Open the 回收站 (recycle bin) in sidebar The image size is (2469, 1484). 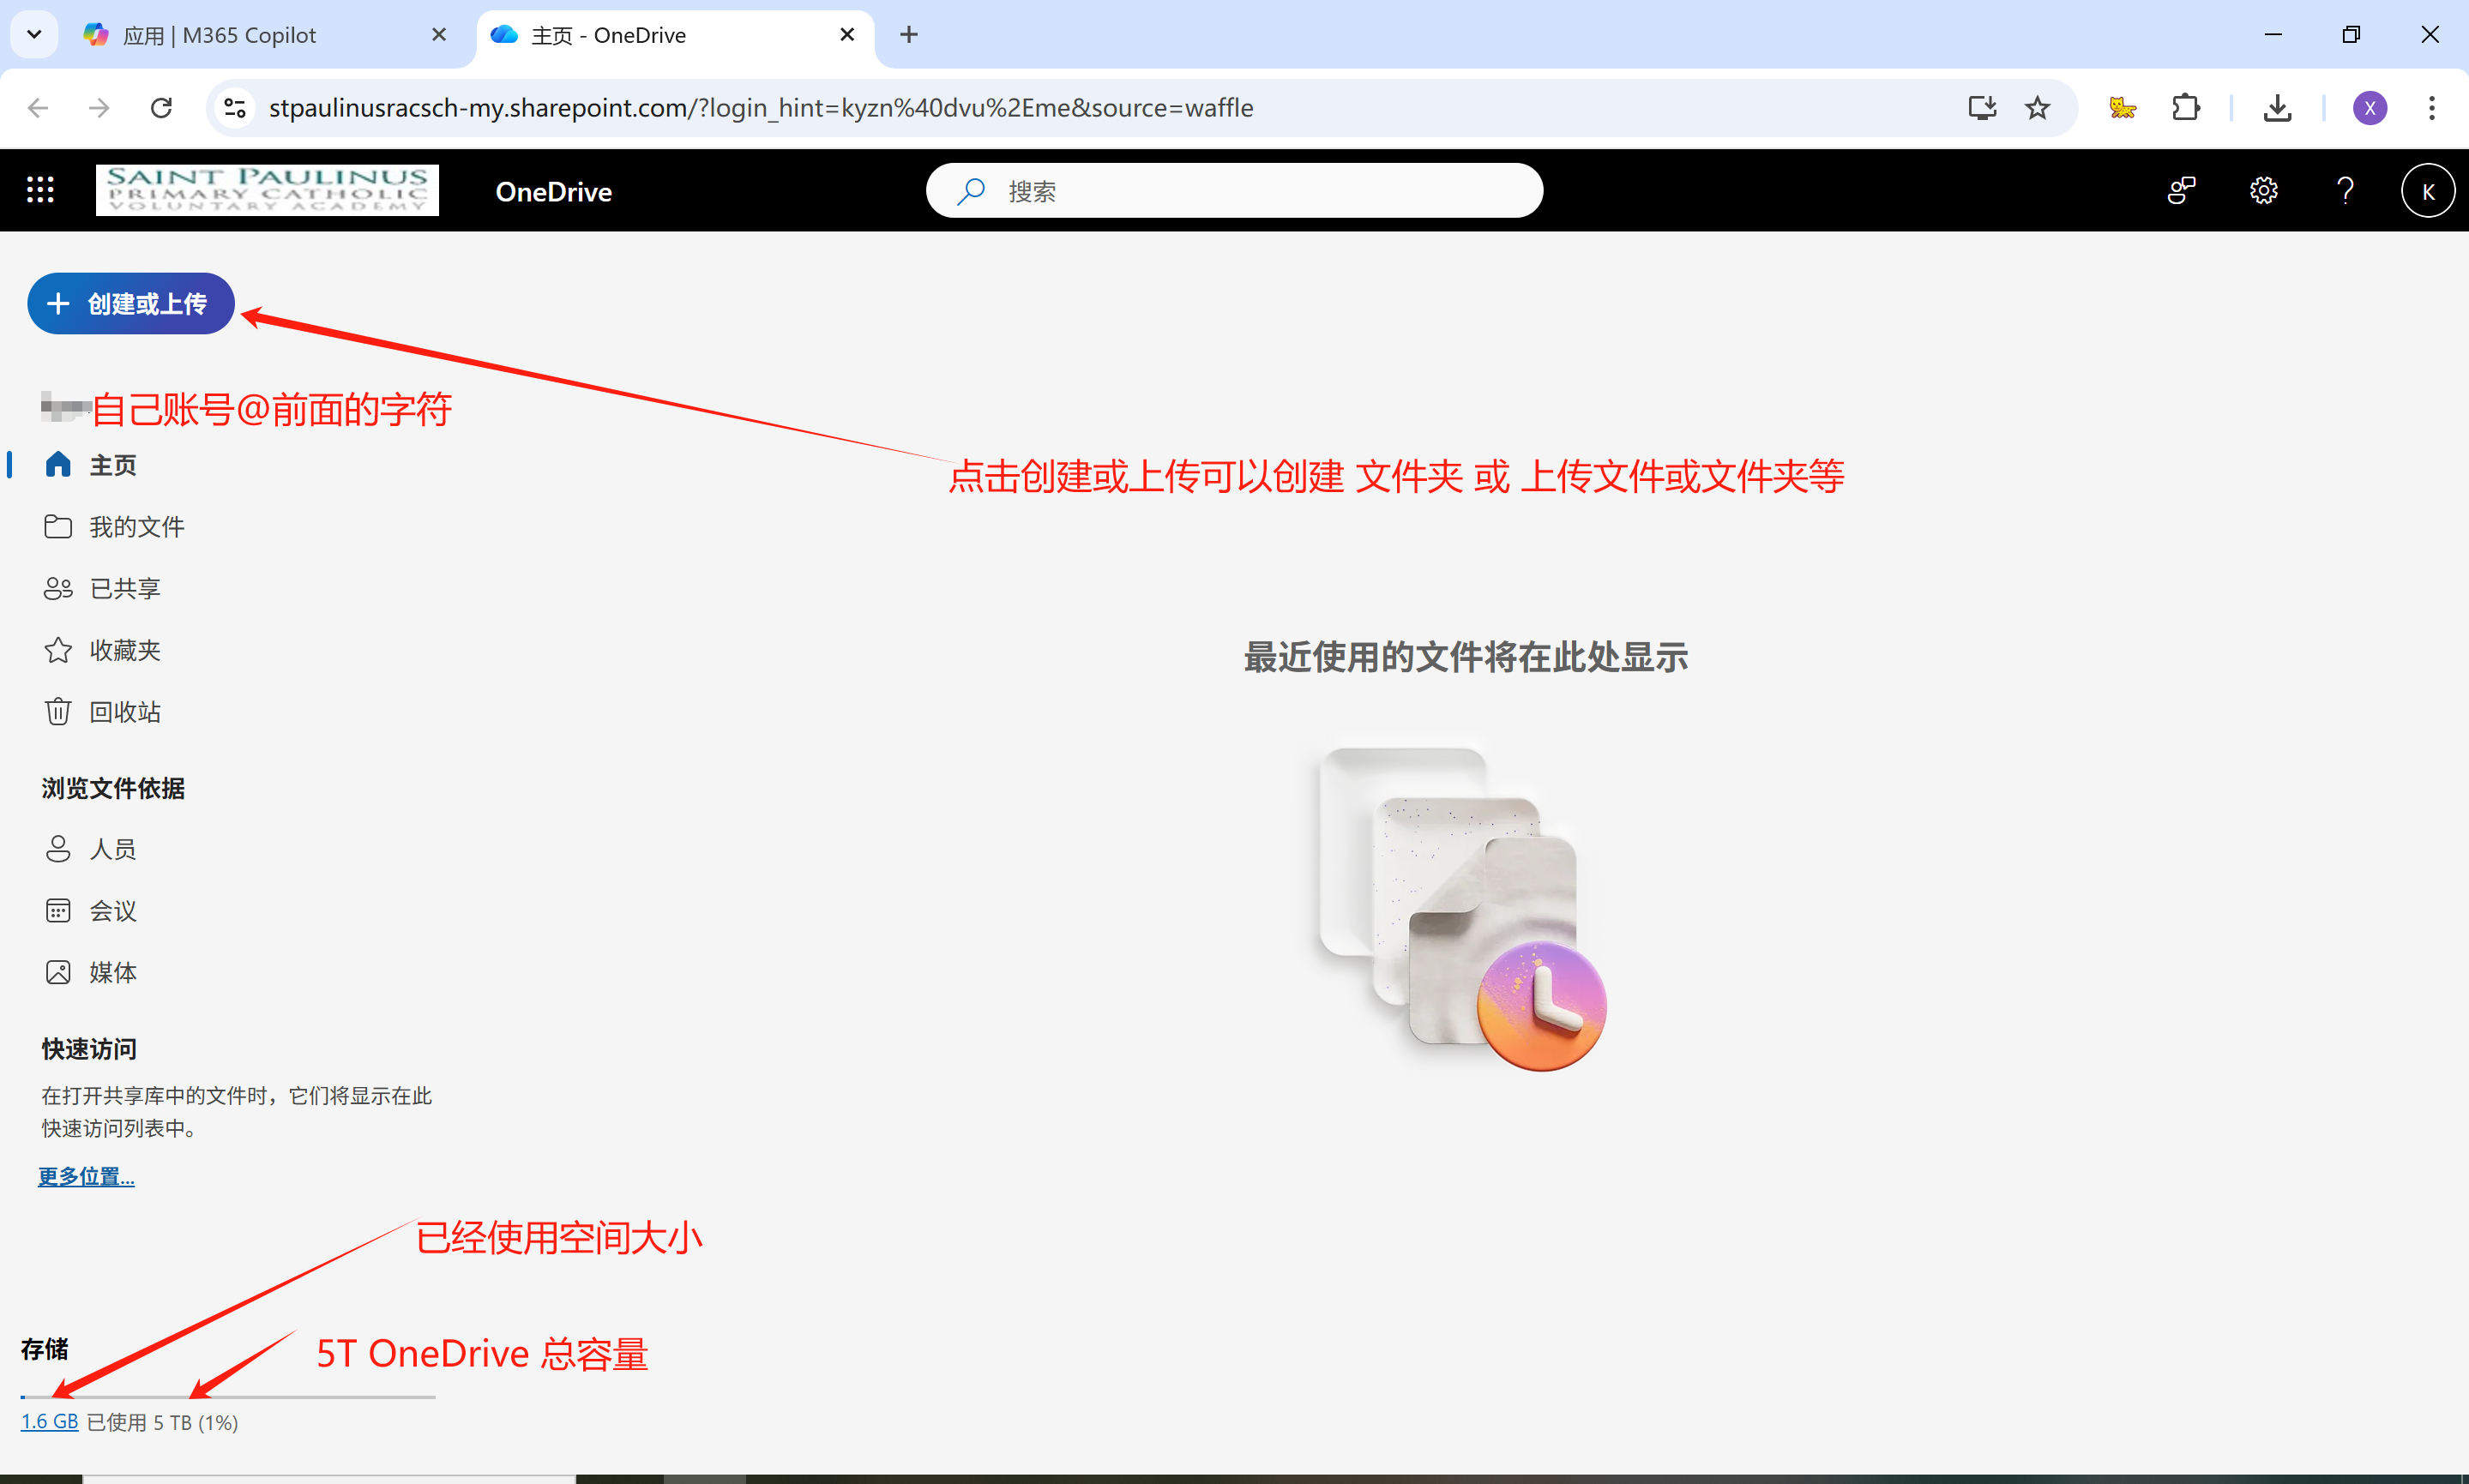126,711
